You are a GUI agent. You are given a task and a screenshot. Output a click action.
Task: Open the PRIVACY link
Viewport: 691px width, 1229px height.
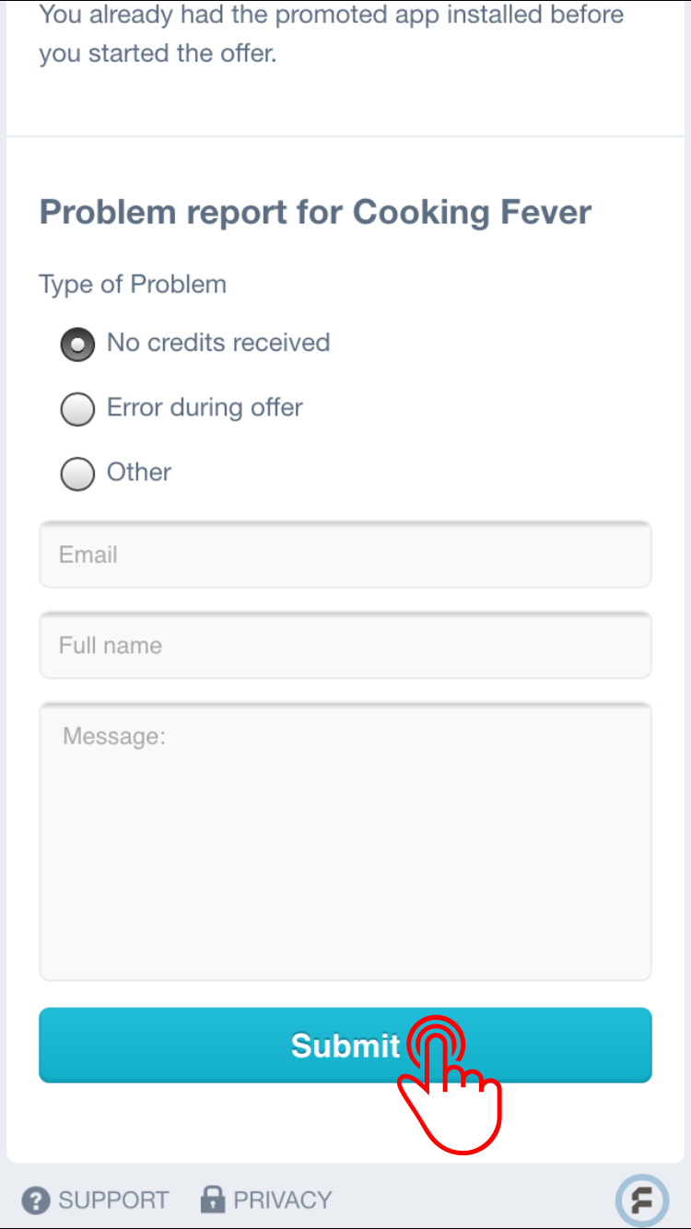click(282, 1200)
